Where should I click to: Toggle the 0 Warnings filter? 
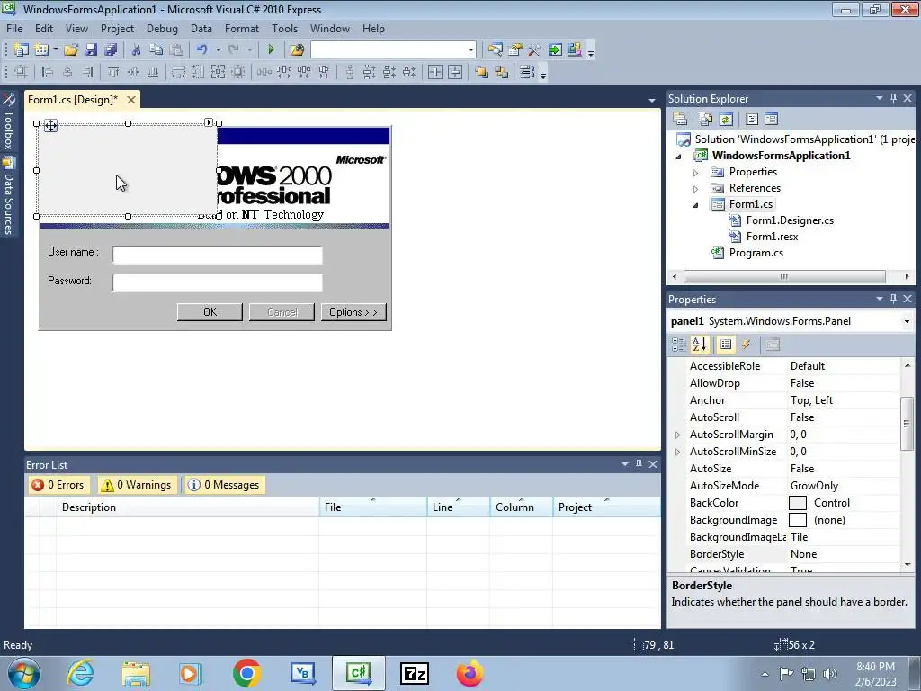(x=137, y=485)
